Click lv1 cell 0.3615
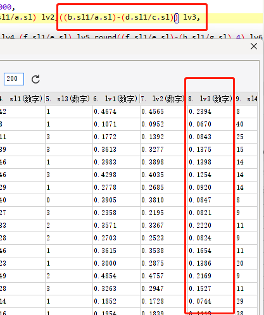 (116, 250)
